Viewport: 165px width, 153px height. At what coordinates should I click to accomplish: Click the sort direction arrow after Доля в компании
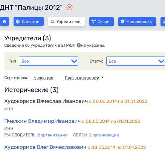[x=102, y=77]
